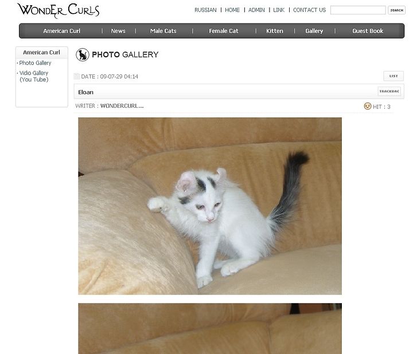Click the smiley face hit counter icon
413x354 pixels.
click(x=368, y=106)
